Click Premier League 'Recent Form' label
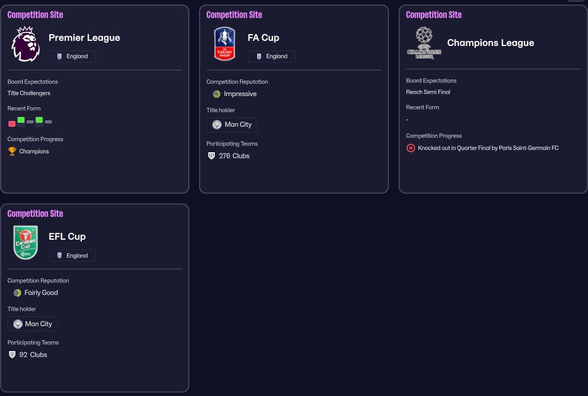The width and height of the screenshot is (588, 396). click(24, 109)
